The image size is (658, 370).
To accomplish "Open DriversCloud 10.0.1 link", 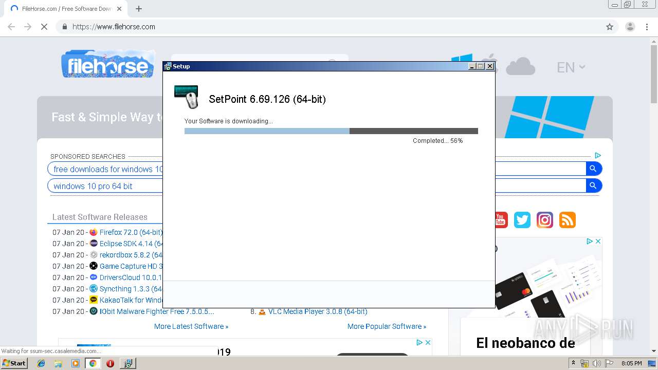I will pos(131,277).
